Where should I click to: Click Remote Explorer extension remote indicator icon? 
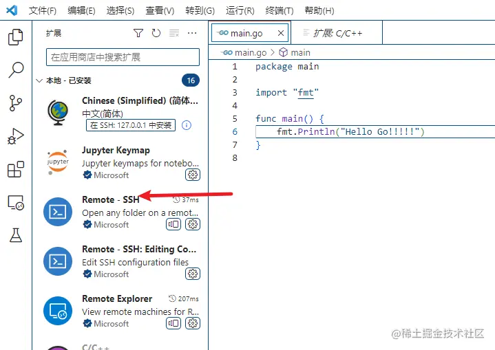[173, 323]
